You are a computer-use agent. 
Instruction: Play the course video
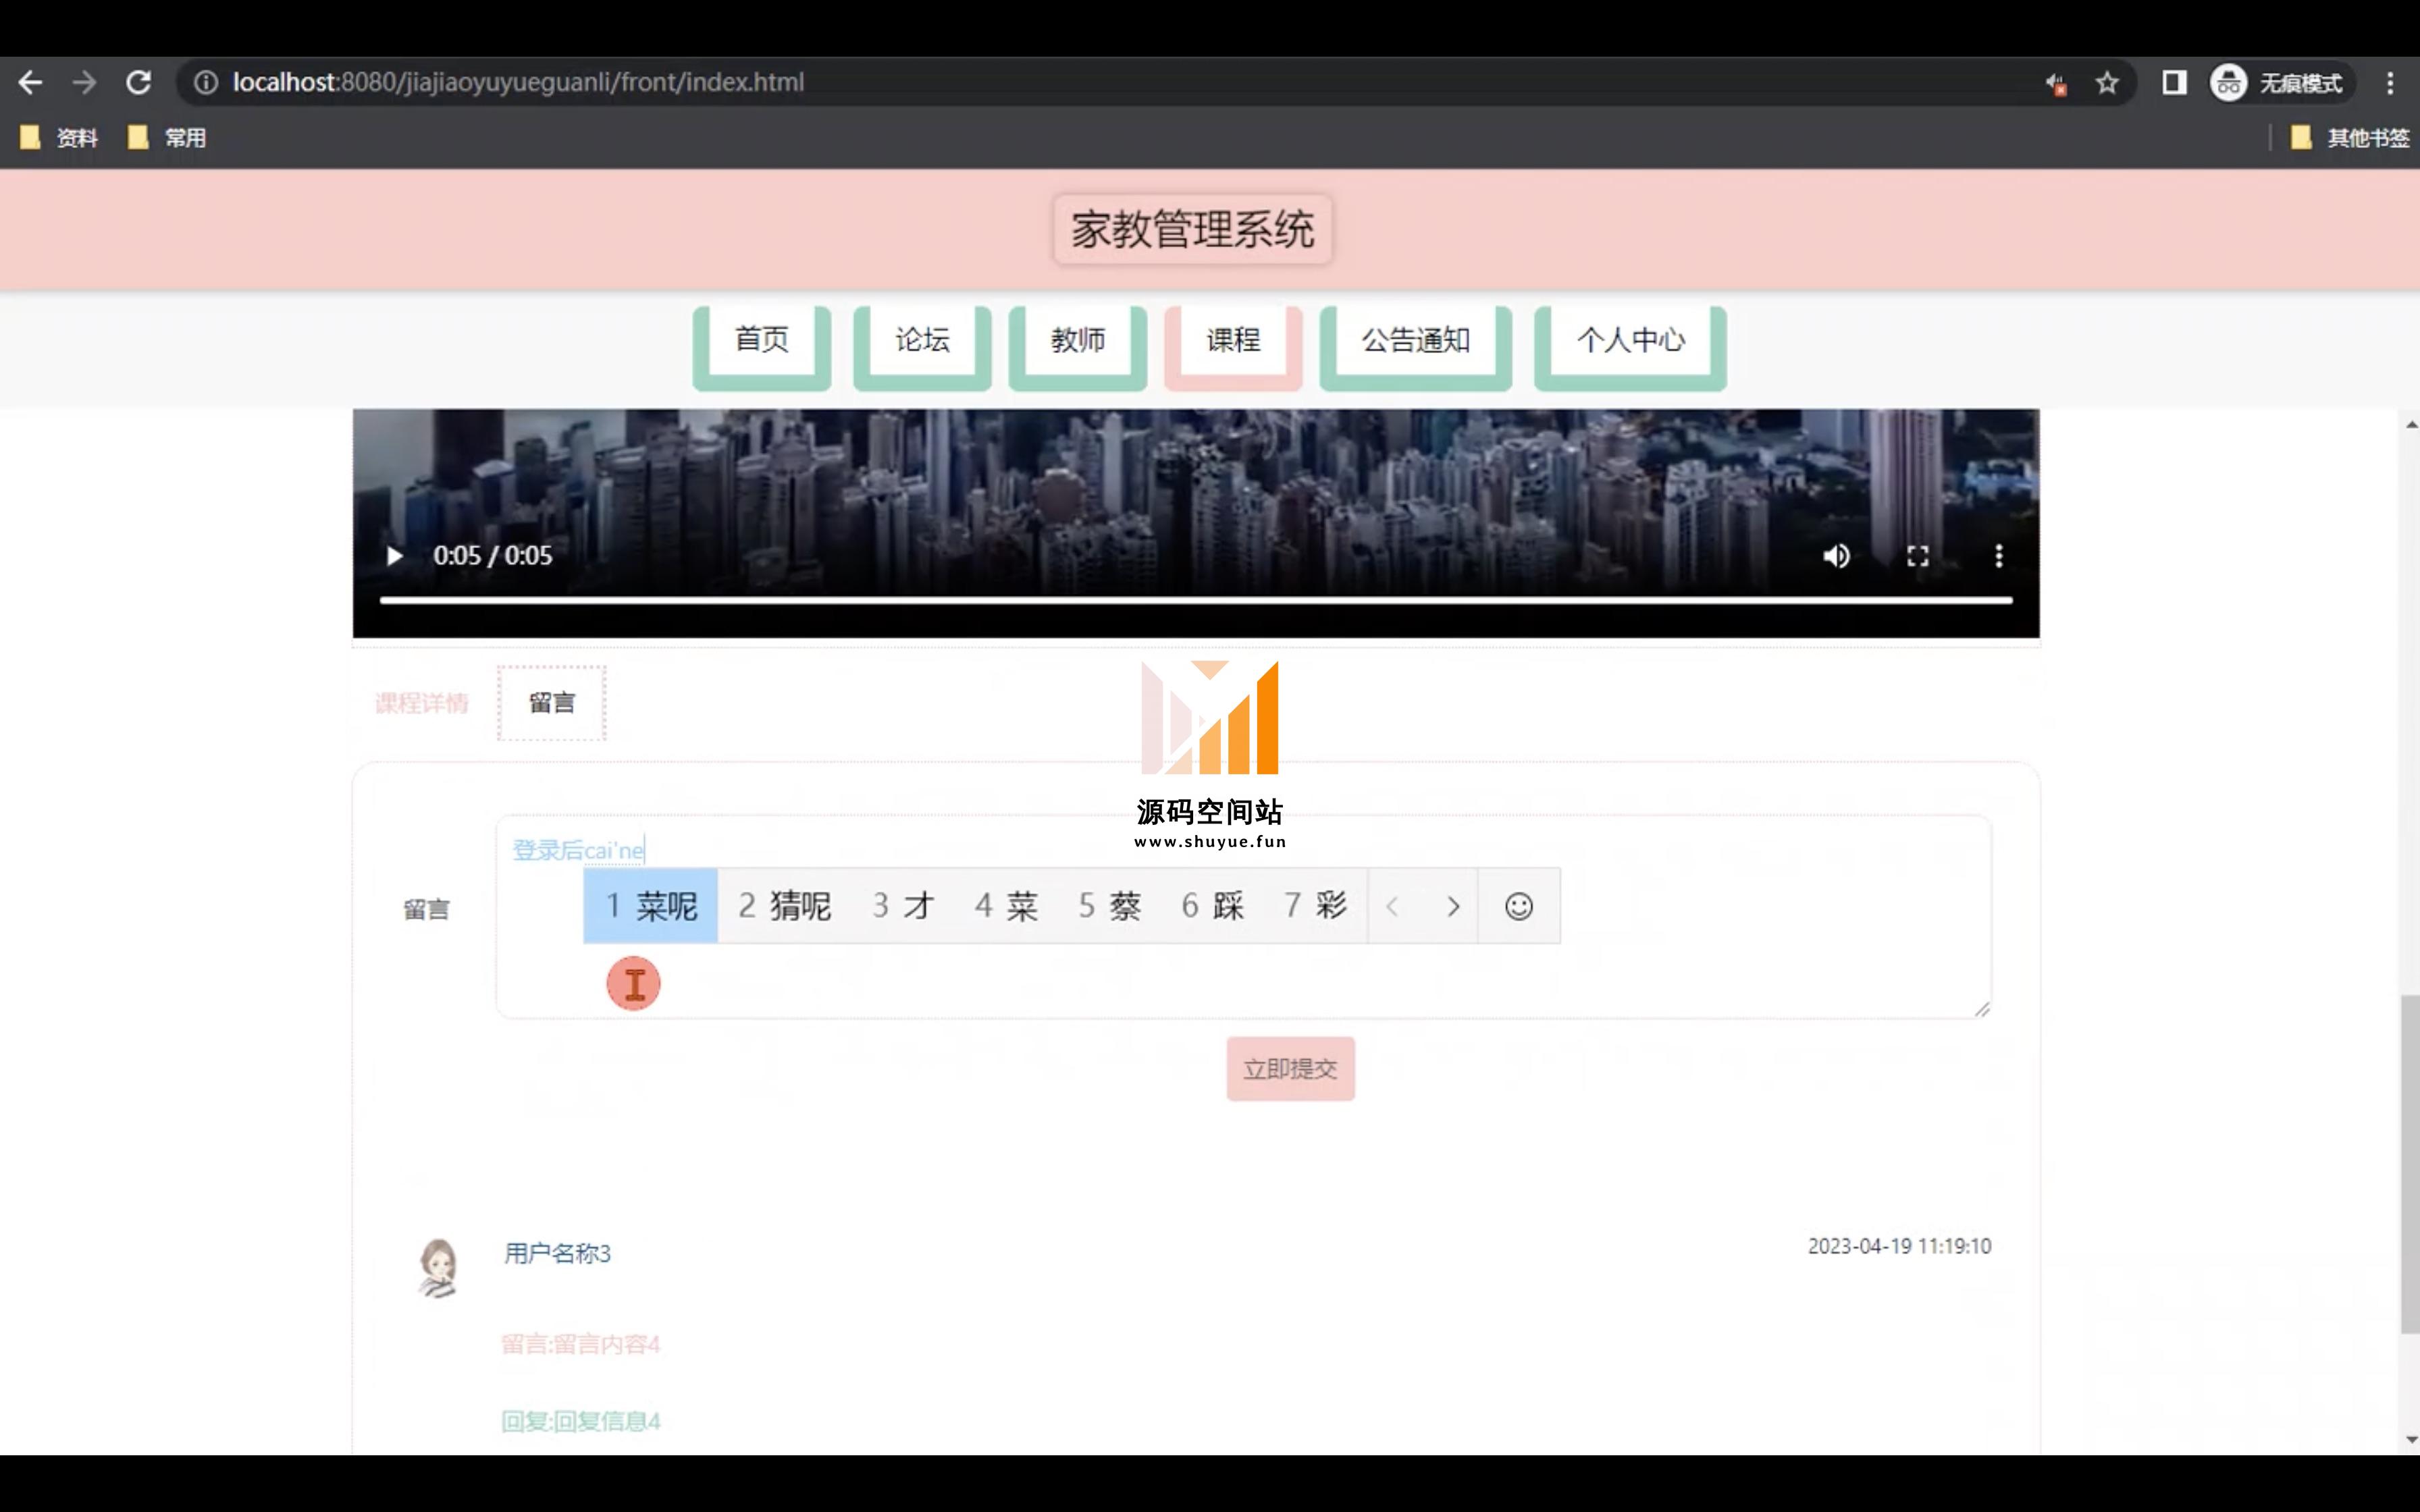(394, 556)
